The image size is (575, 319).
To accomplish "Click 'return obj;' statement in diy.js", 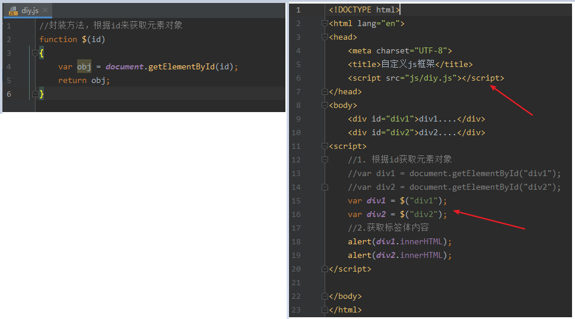I will tap(84, 80).
